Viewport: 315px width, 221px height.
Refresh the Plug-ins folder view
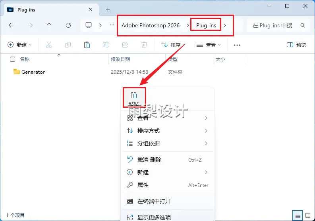(68, 25)
